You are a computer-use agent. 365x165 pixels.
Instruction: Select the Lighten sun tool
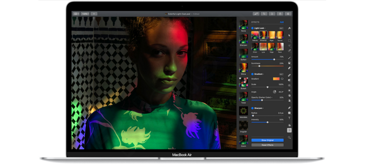[x=289, y=90]
